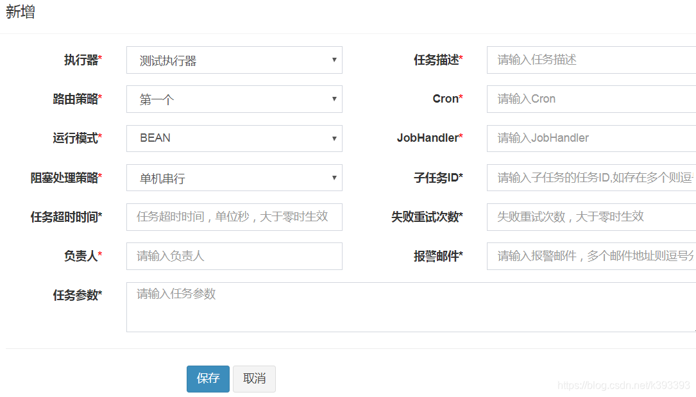The height and width of the screenshot is (397, 696).
Task: Click the 报警邮件 input field
Action: click(591, 256)
